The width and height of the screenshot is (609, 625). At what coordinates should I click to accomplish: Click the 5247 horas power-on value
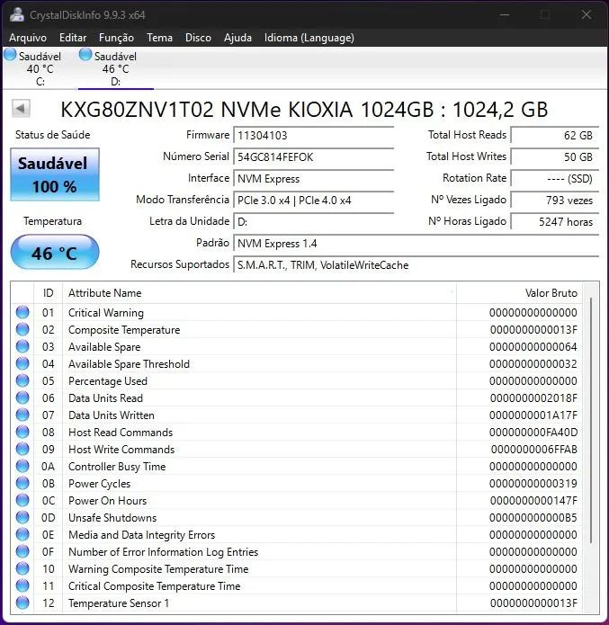[x=555, y=221]
